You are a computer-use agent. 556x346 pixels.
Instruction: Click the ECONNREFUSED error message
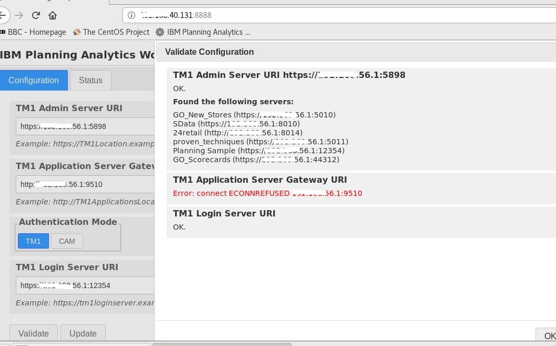[x=268, y=193]
